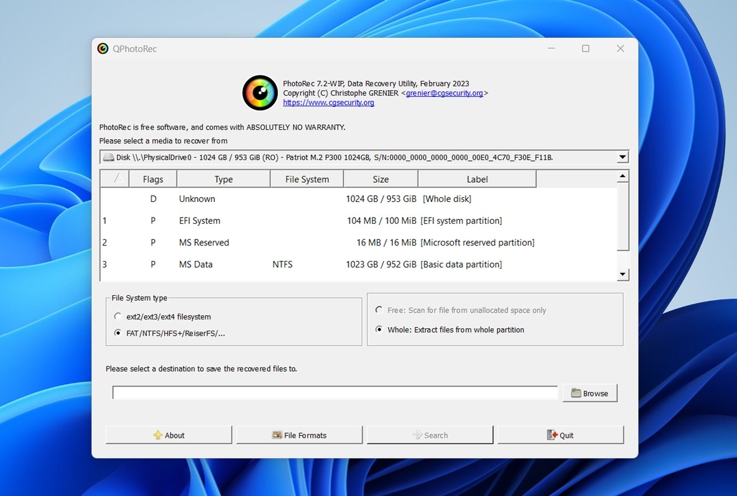Click the Size column header
Image resolution: width=737 pixels, height=496 pixels.
(380, 178)
